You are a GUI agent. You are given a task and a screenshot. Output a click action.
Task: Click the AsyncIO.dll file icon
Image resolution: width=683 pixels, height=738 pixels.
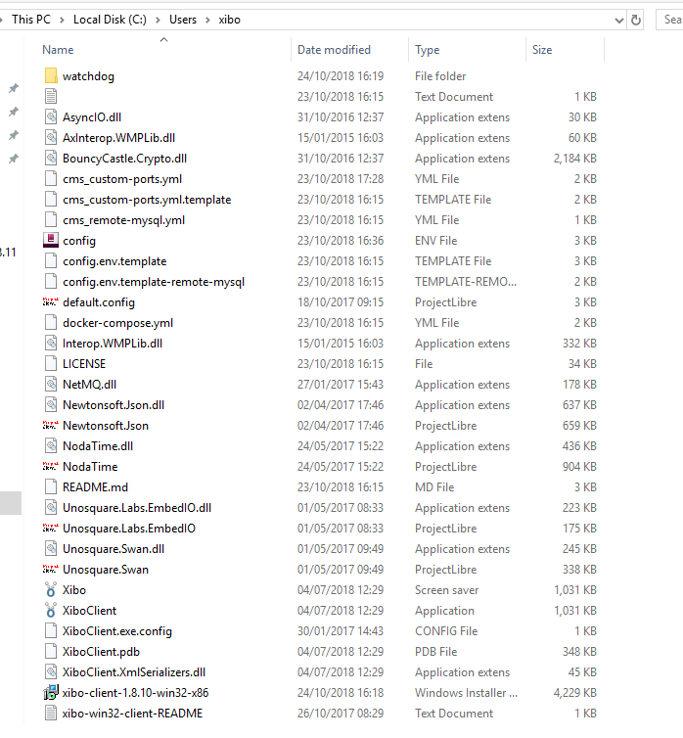click(x=51, y=116)
